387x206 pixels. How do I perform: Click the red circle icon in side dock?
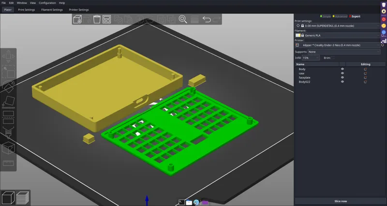pos(384,19)
